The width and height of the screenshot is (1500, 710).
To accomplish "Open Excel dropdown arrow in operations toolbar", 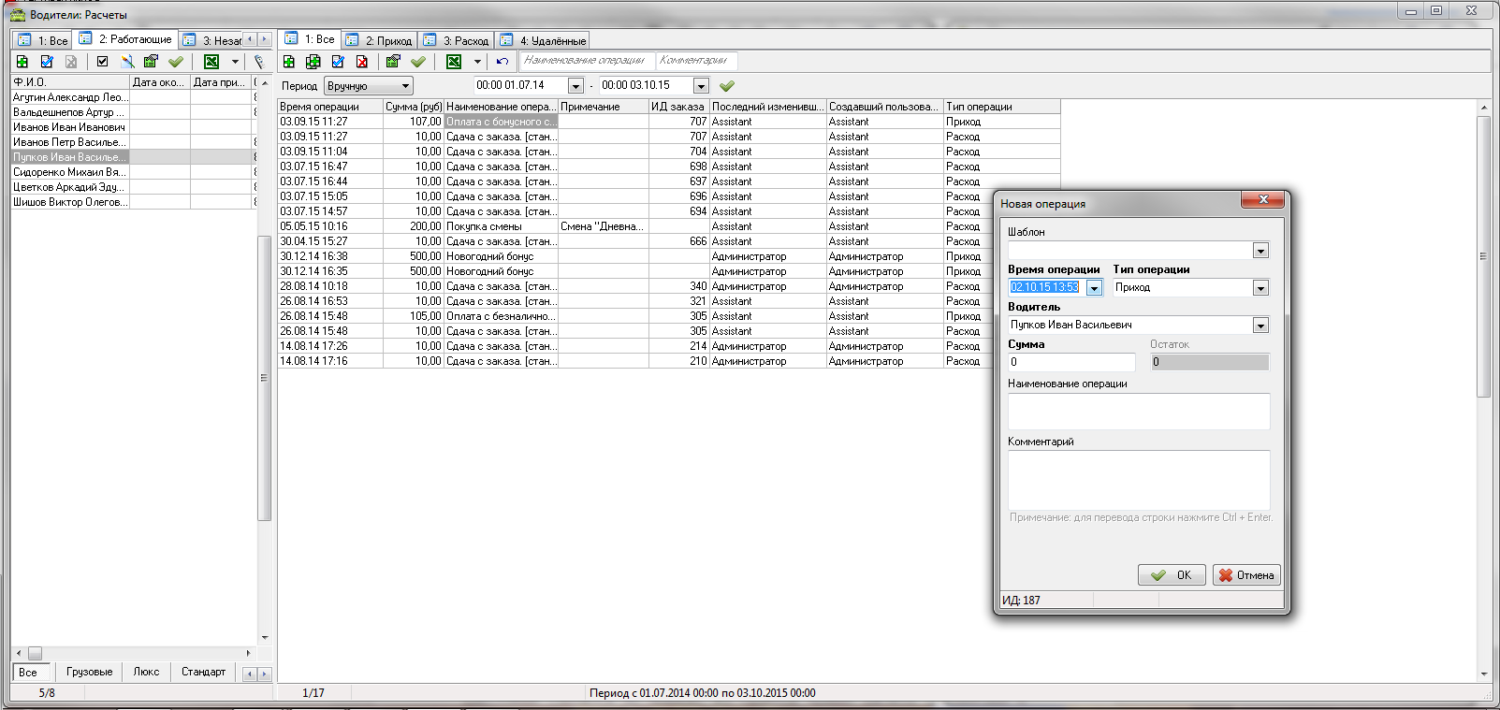I will pos(477,62).
